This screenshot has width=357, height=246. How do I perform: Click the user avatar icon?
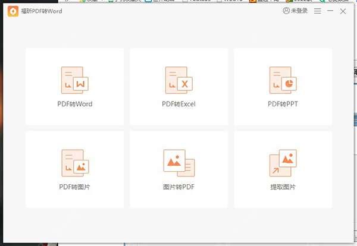[x=287, y=11]
